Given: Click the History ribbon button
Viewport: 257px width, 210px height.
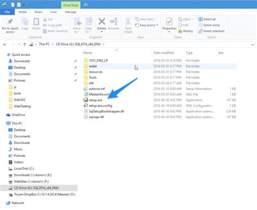Looking at the screenshot, I should [185, 31].
